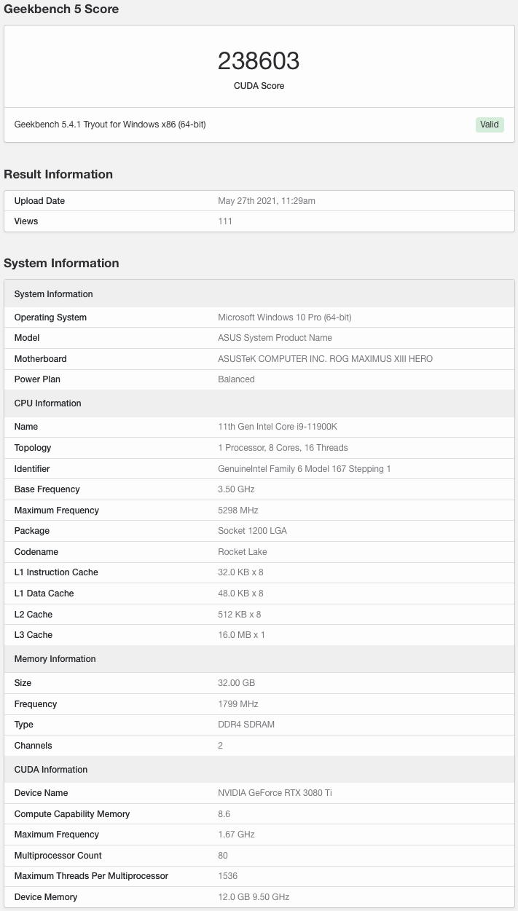Click Device Memory 12.0 GB 9.50 GHz
518x911 pixels.
click(x=254, y=897)
